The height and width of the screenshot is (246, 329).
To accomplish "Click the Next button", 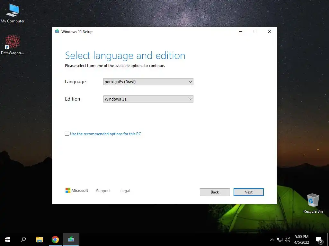I will [x=248, y=192].
